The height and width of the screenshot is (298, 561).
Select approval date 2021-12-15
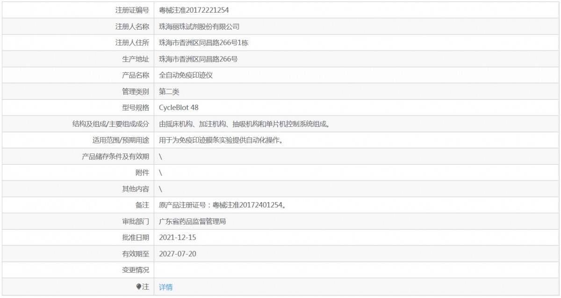(x=178, y=238)
